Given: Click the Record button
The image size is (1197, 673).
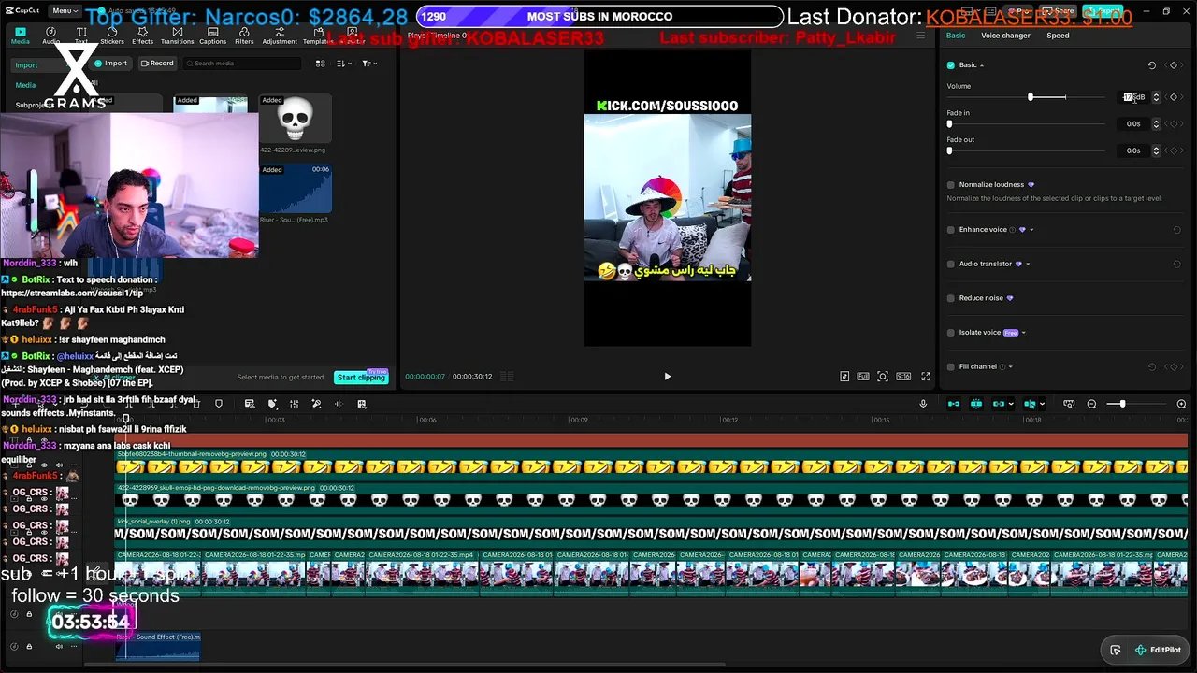Looking at the screenshot, I should coord(157,64).
